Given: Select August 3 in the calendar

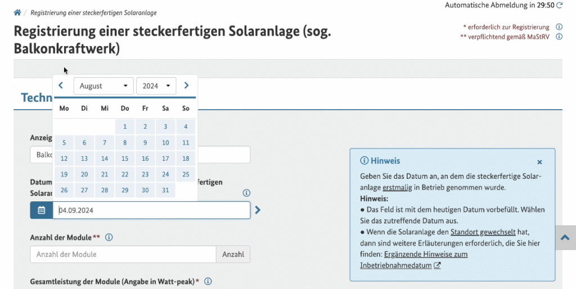Looking at the screenshot, I should 165,127.
